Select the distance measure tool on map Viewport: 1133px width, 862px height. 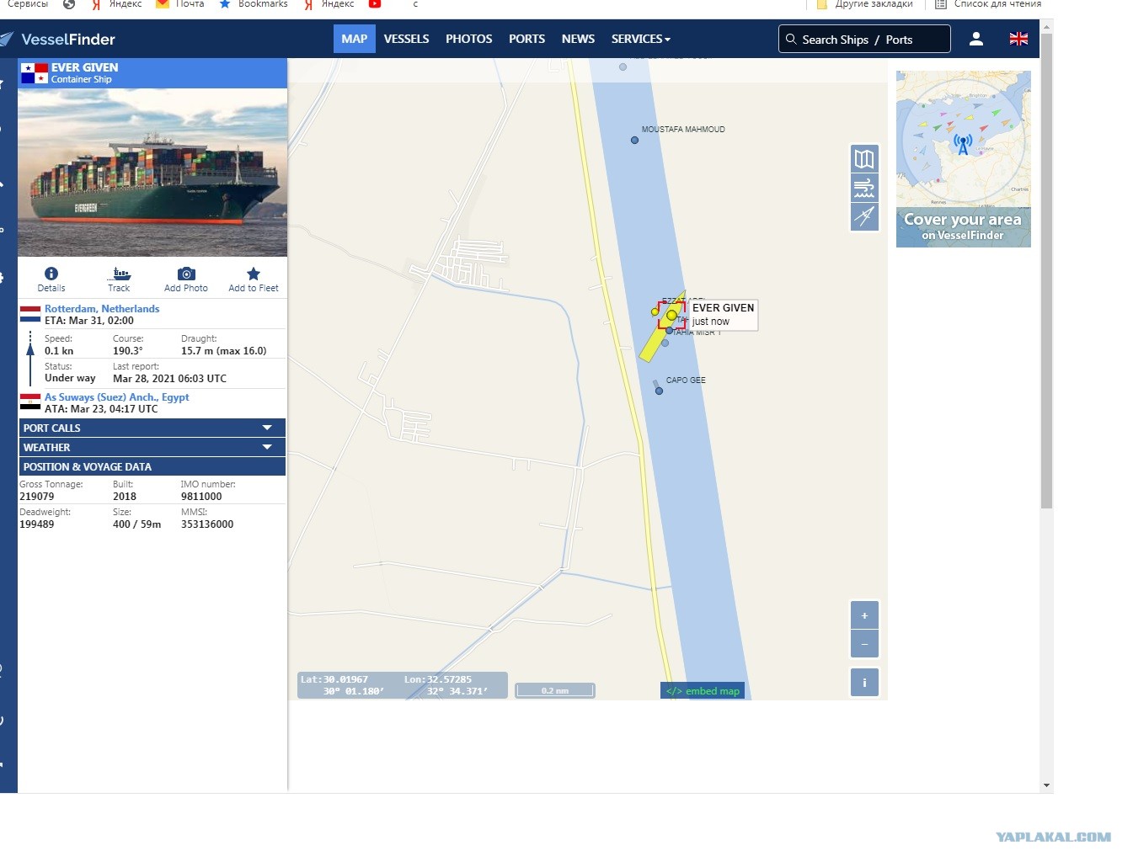point(864,216)
